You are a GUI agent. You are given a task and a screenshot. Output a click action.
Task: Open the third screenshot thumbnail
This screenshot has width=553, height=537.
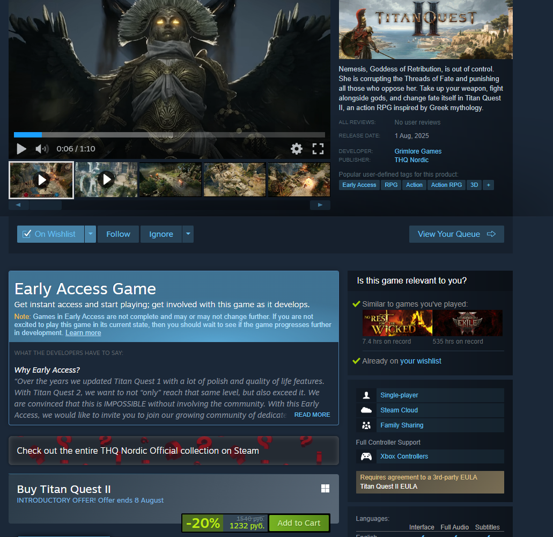[x=171, y=180]
